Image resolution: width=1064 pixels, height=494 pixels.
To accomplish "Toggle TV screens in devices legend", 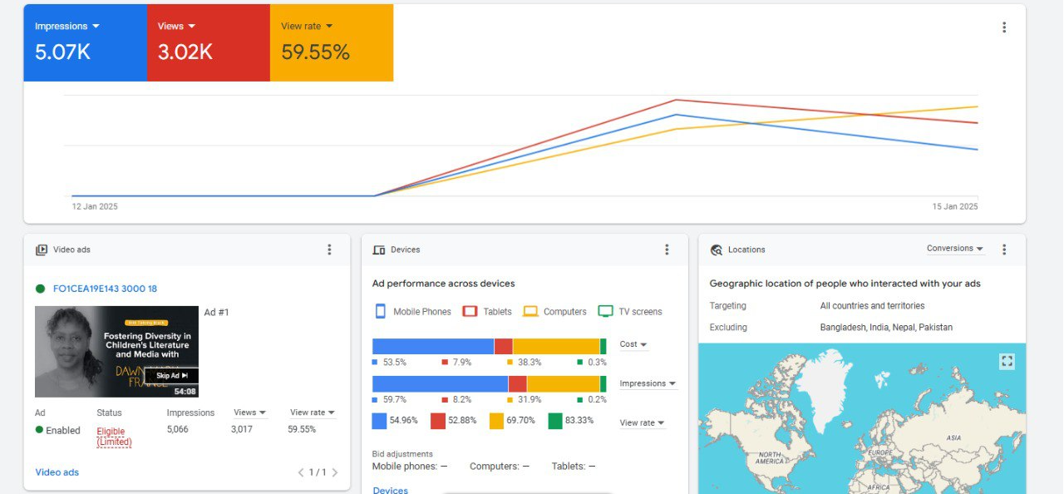I will 630,312.
